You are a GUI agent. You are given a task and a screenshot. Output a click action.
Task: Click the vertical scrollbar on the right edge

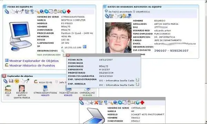[x=206, y=62]
